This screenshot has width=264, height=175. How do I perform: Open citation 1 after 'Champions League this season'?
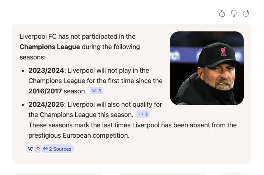click(143, 114)
